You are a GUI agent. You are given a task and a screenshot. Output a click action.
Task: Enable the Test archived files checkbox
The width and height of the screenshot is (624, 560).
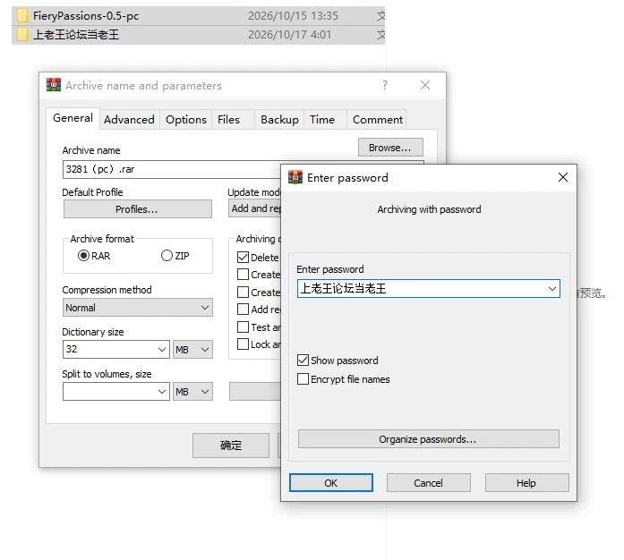tap(243, 327)
